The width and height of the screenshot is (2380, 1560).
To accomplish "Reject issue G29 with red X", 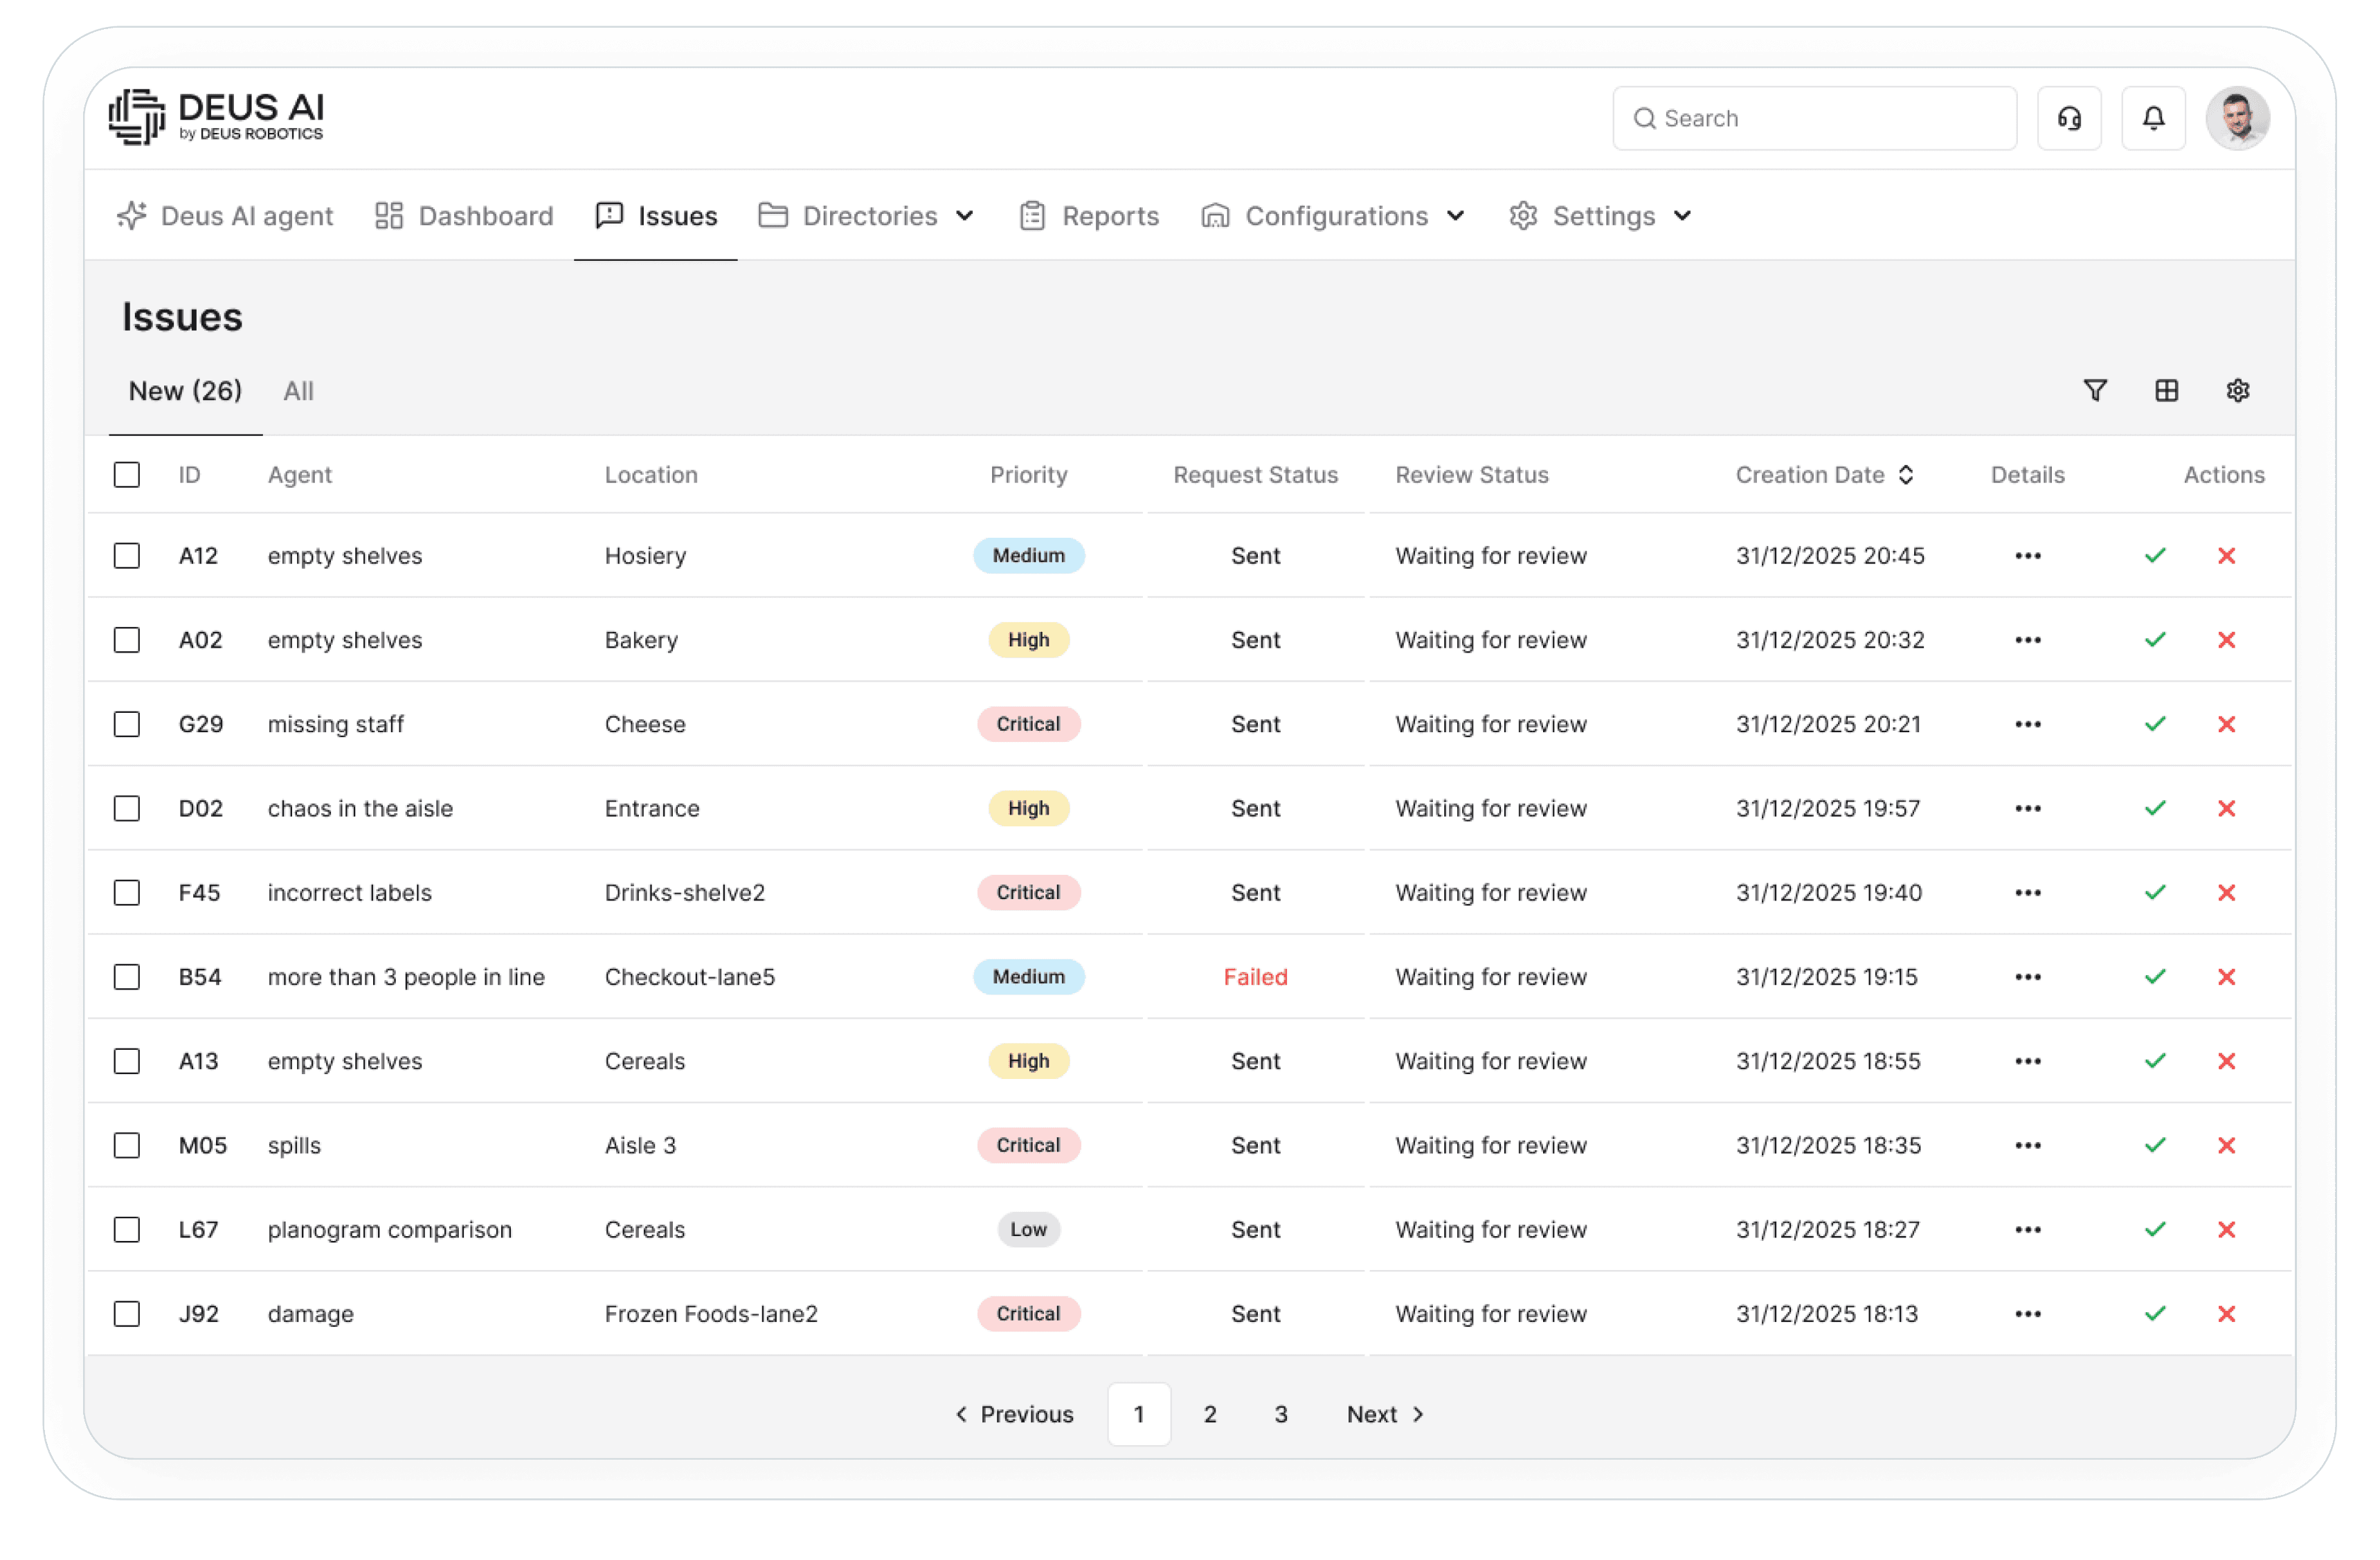I will 2226,724.
